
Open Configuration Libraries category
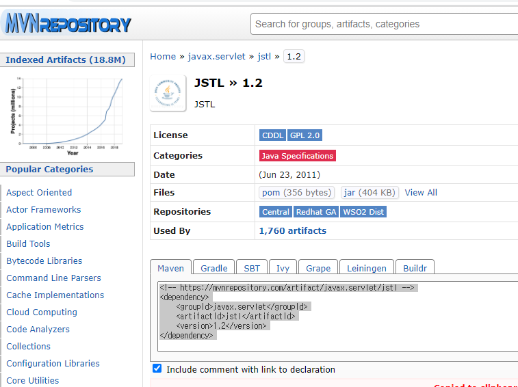pos(53,364)
